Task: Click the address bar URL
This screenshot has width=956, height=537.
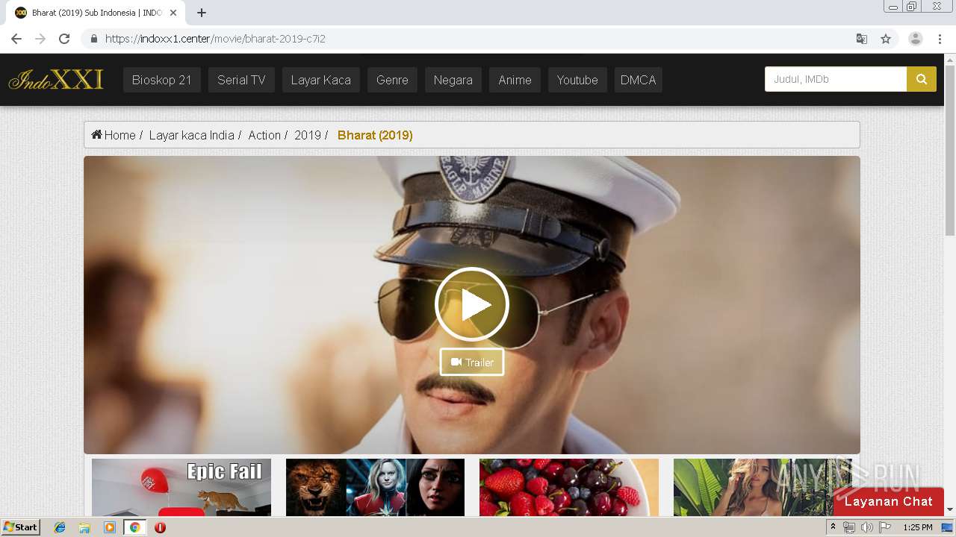Action: click(x=215, y=39)
